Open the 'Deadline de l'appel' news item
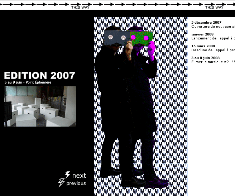 point(213,50)
